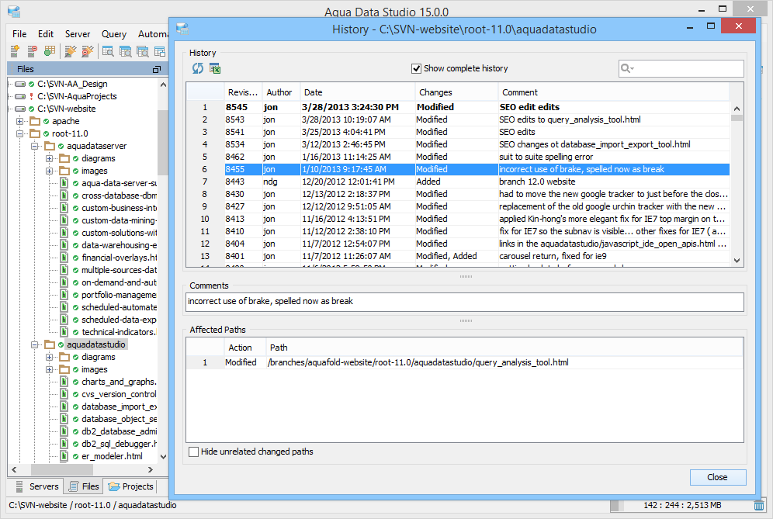Collapse the aquadataserver folder node
The height and width of the screenshot is (519, 773).
(34, 146)
